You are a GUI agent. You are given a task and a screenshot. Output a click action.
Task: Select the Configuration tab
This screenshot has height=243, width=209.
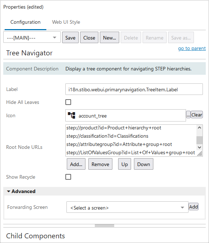point(25,22)
